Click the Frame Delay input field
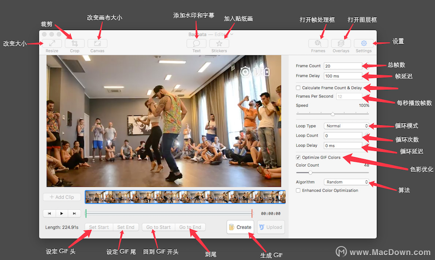The width and height of the screenshot is (435, 260). pos(343,76)
